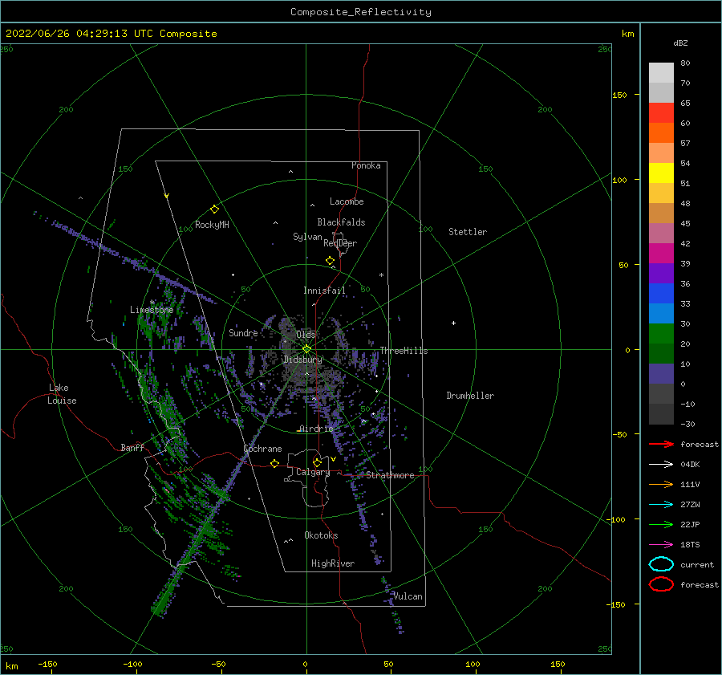Screen dimensions: 722x675
Task: Click yellow diamond at radar center near Olds
Action: pyautogui.click(x=306, y=349)
